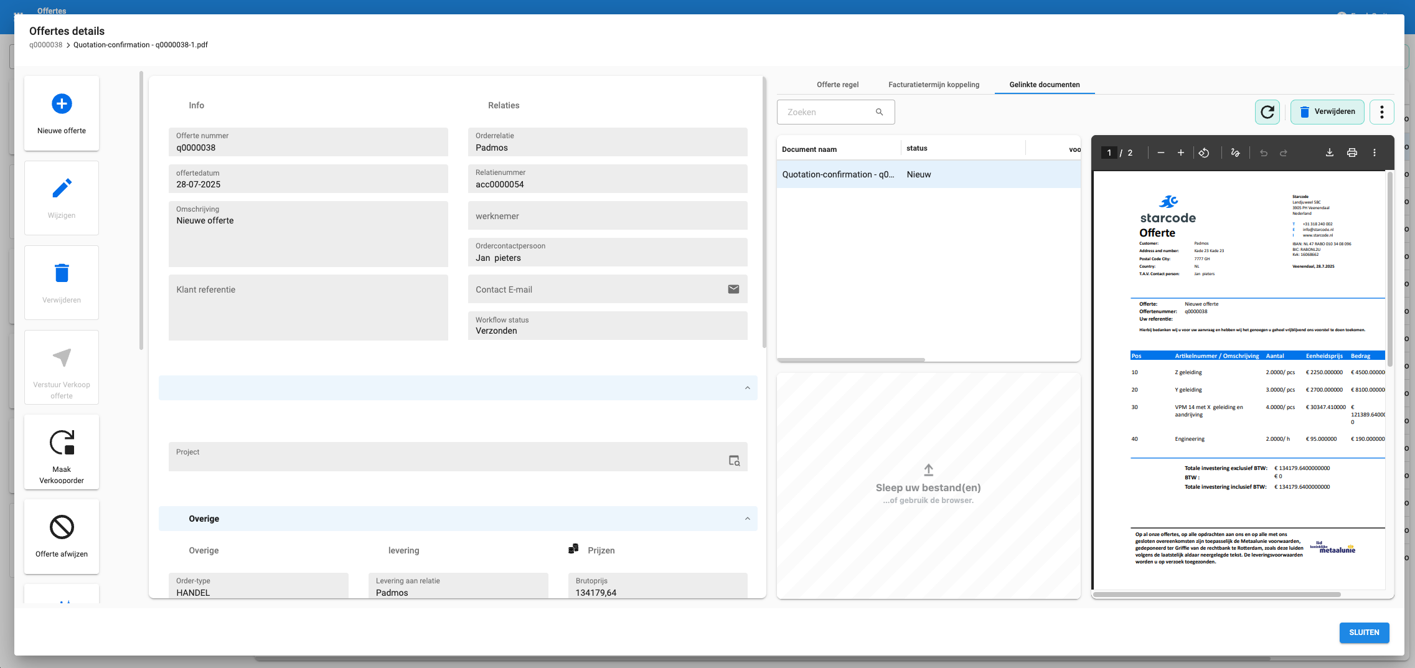Click the Zoeken search field
The image size is (1415, 668).
click(835, 112)
